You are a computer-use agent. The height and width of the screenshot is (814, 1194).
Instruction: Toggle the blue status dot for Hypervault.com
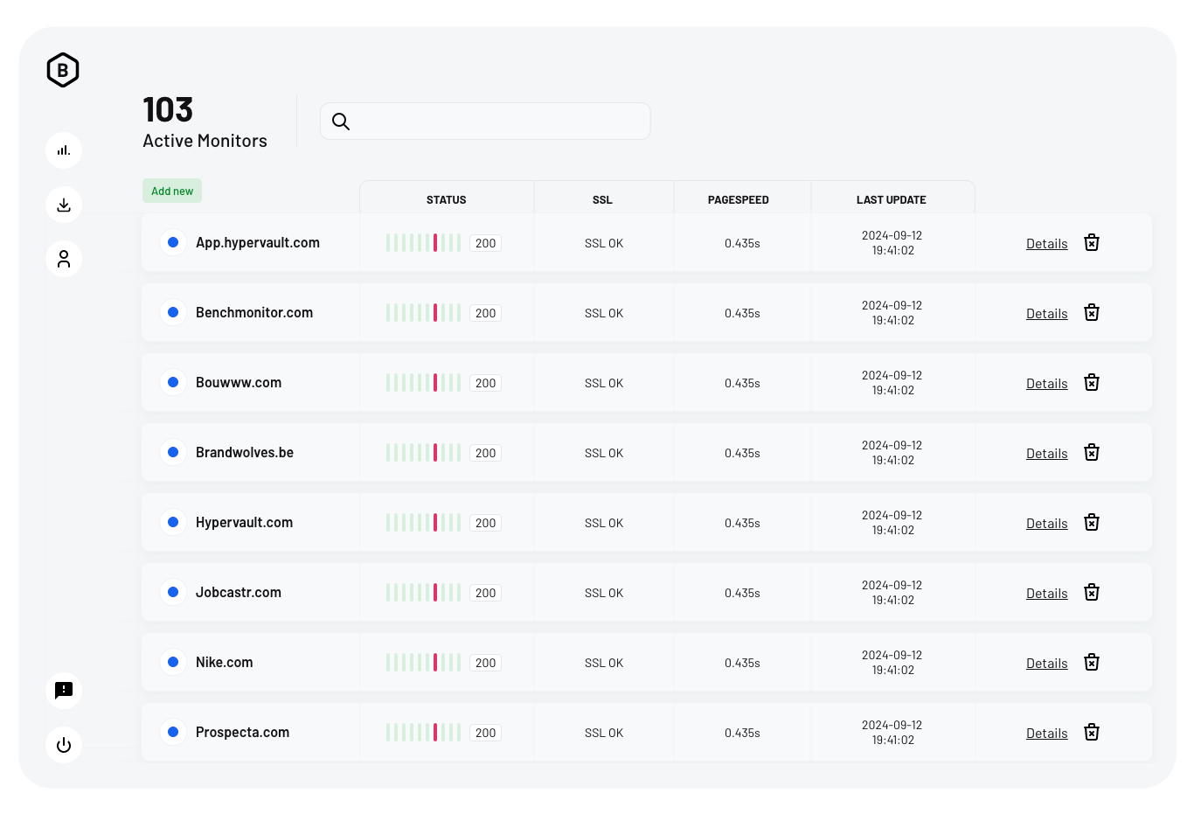click(x=173, y=522)
